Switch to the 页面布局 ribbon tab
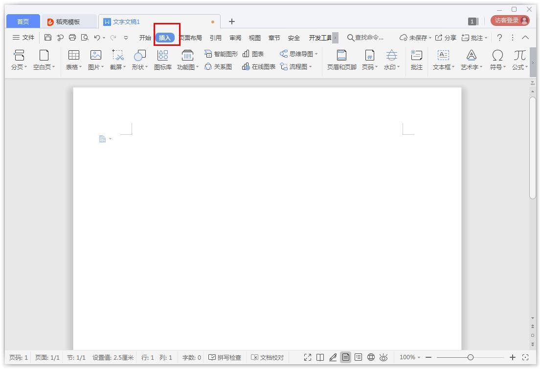 click(x=190, y=37)
